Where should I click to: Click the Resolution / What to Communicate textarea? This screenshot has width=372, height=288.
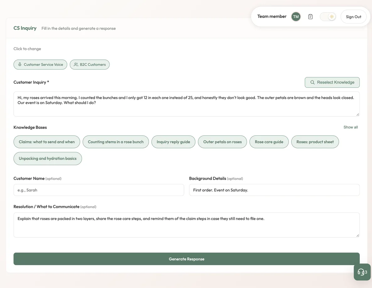187,225
